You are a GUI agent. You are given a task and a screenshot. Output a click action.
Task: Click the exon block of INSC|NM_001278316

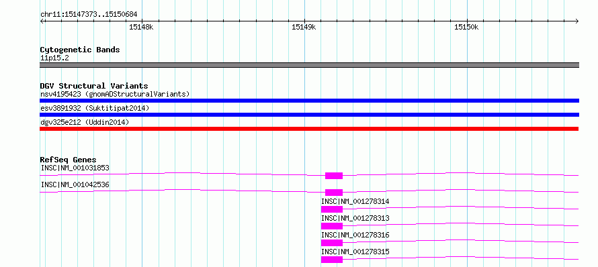tap(332, 243)
